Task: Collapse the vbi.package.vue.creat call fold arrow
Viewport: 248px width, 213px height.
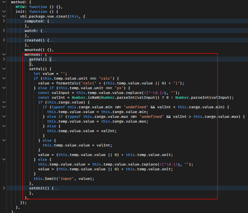Action: (x=4, y=16)
